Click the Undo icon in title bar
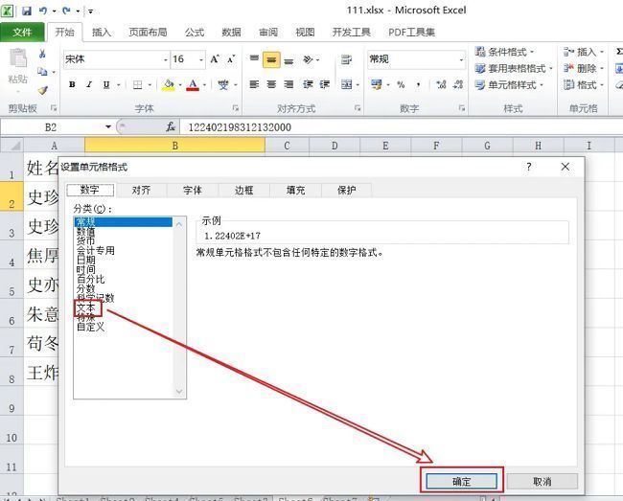This screenshot has height=501, width=623. (44, 11)
